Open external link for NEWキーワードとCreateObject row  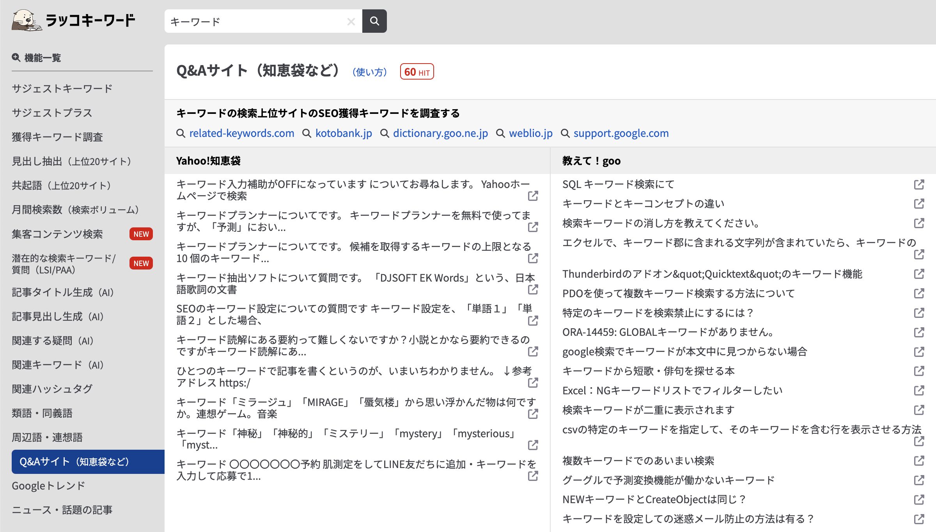pyautogui.click(x=919, y=500)
